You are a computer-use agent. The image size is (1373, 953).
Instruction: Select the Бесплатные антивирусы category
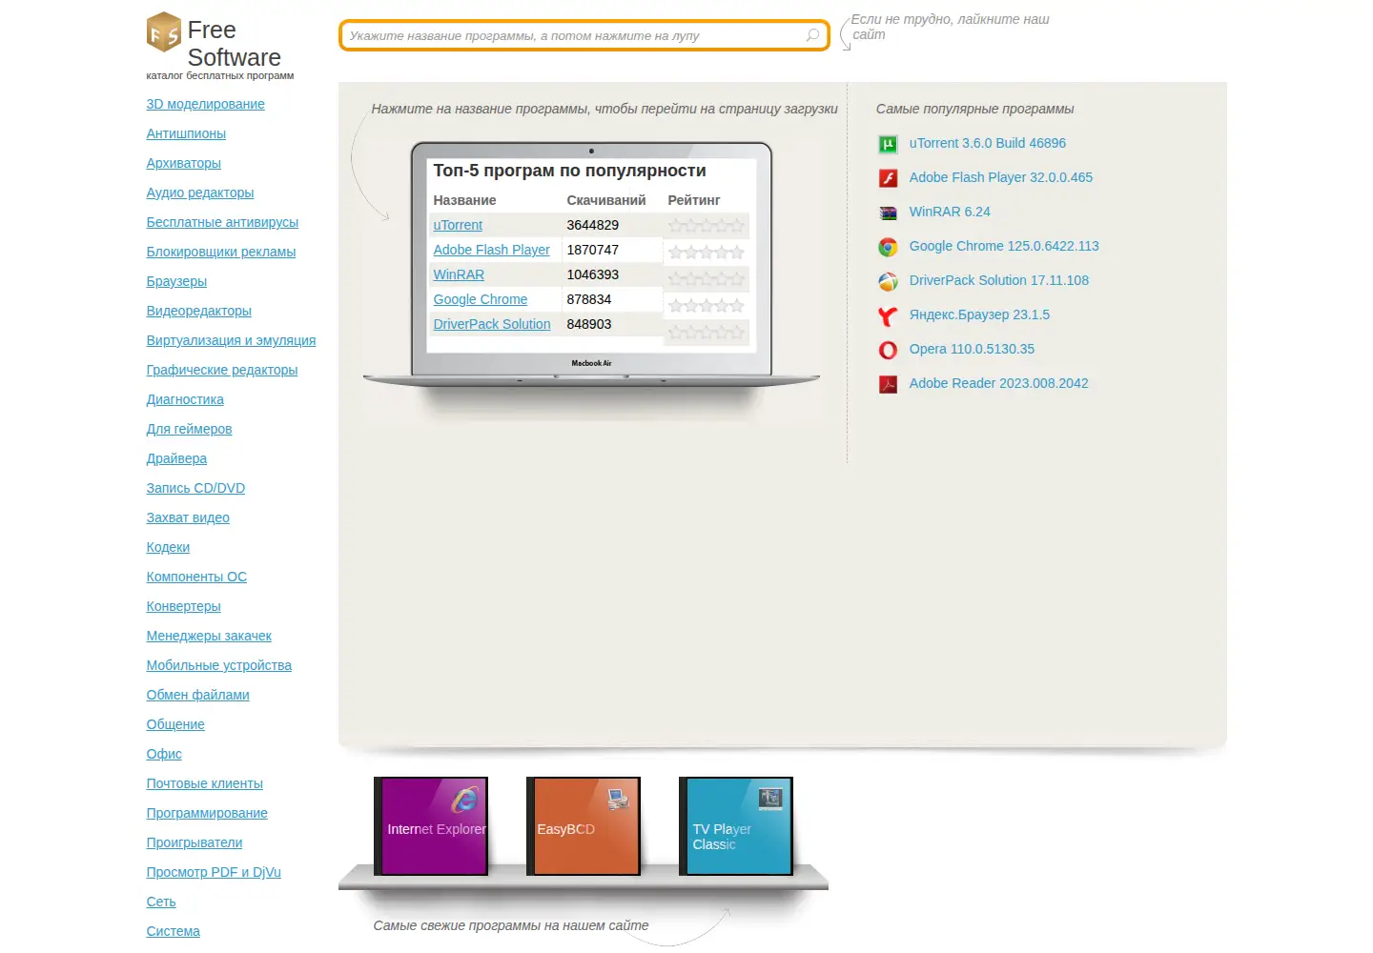tap(222, 222)
